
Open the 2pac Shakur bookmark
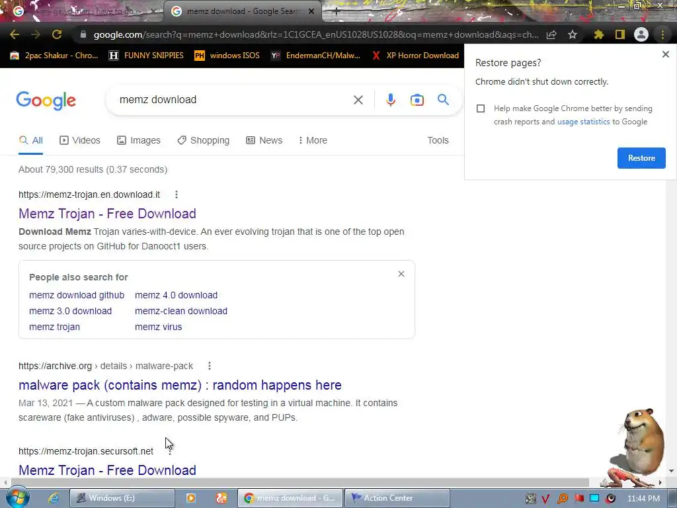point(54,56)
